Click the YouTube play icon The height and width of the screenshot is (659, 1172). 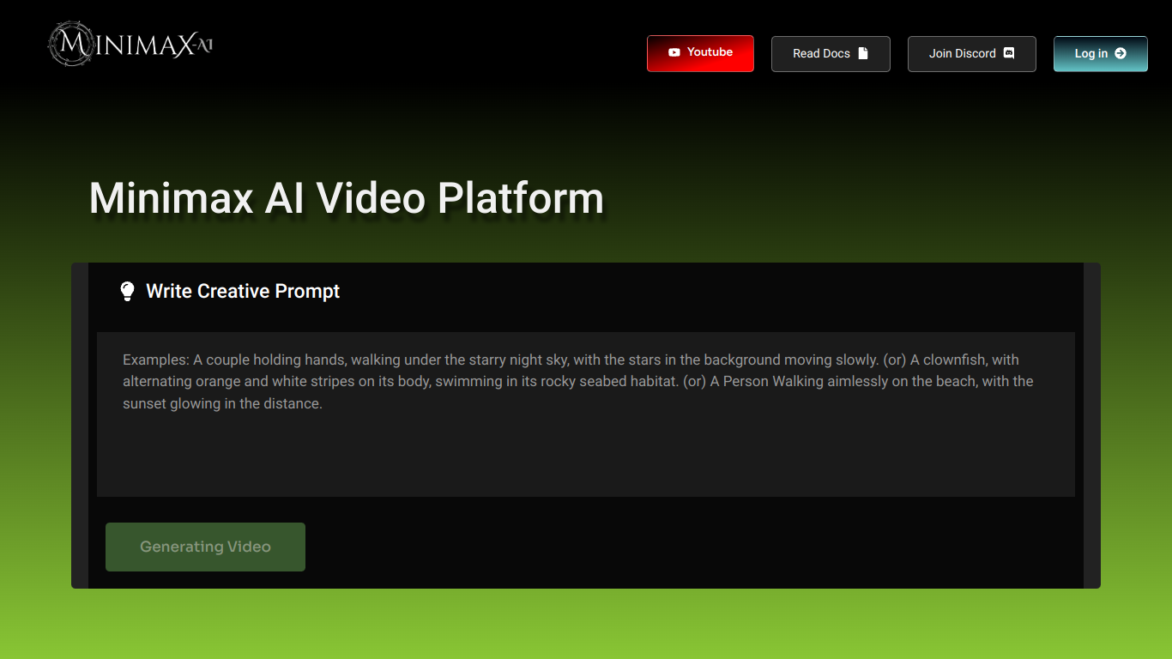click(x=674, y=52)
